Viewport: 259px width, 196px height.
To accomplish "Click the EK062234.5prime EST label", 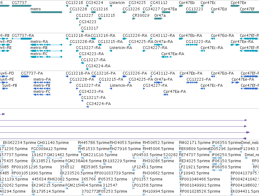I will (20, 143).
